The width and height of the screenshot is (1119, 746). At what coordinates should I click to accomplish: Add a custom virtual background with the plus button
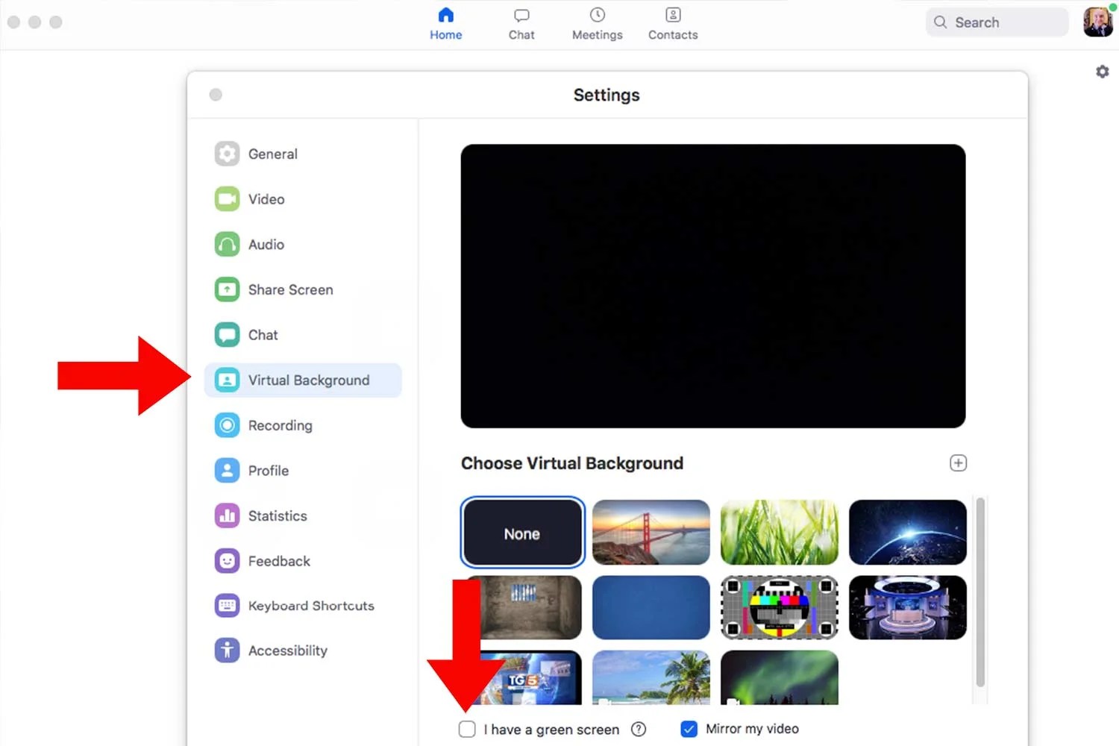point(959,463)
